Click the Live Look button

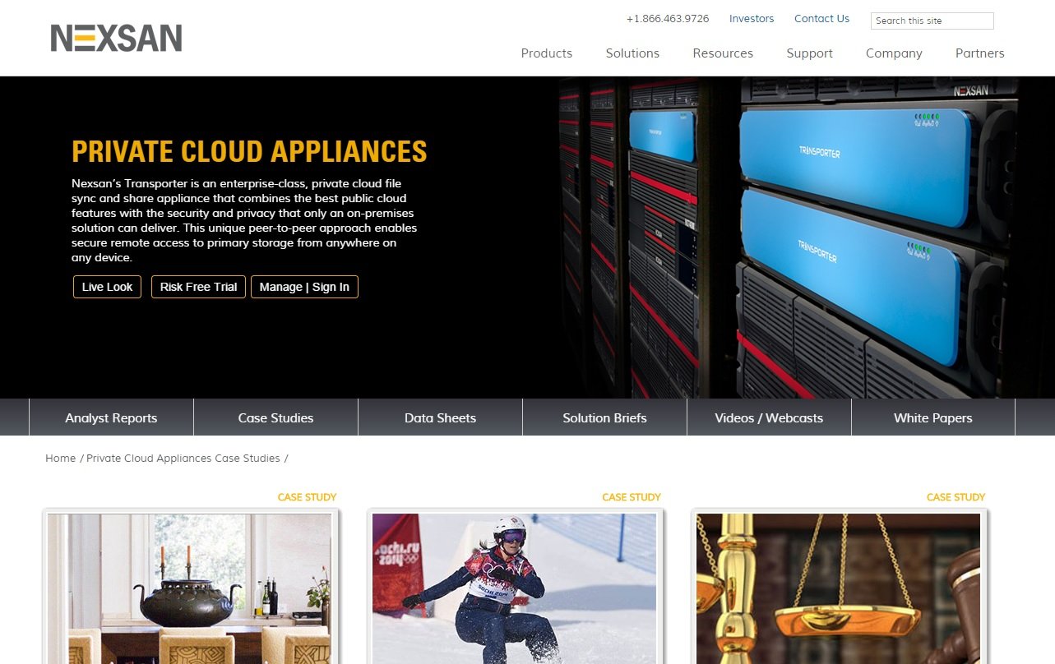pyautogui.click(x=108, y=287)
